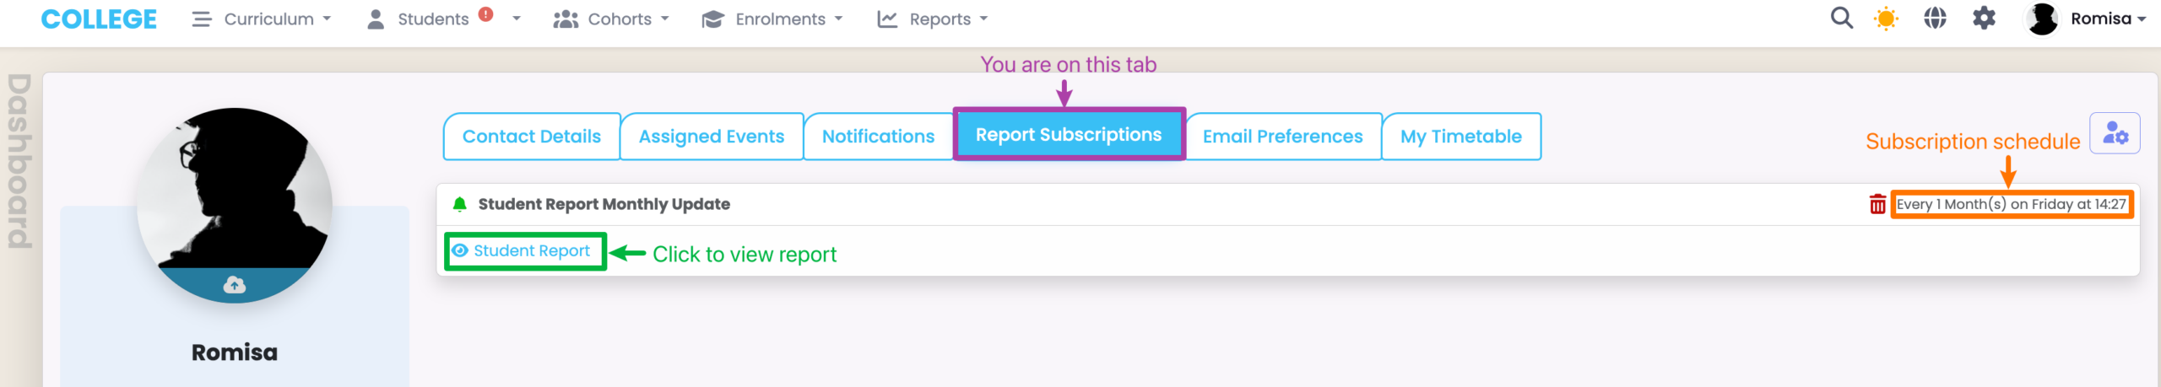Expand the Curriculum dropdown menu
The image size is (2161, 387).
[x=262, y=19]
